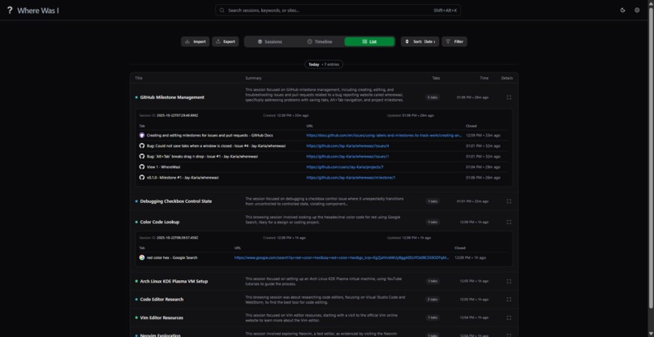
Task: Open the wherewasi issues/1 link
Action: click(x=347, y=156)
